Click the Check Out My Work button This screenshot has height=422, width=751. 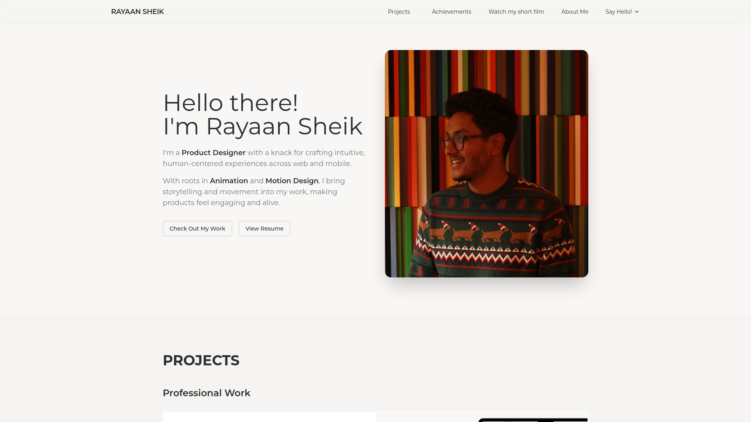pos(197,229)
